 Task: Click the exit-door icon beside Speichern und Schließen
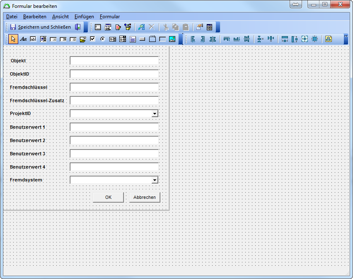78,27
